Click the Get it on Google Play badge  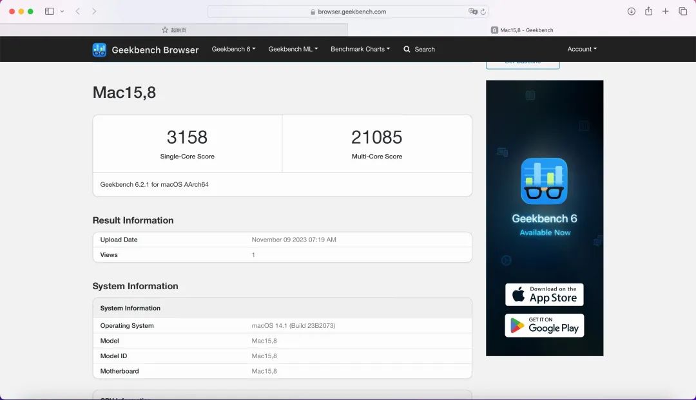tap(545, 325)
